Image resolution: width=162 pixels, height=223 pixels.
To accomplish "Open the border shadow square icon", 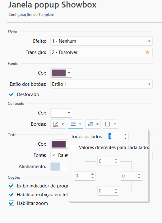I will [108, 124].
